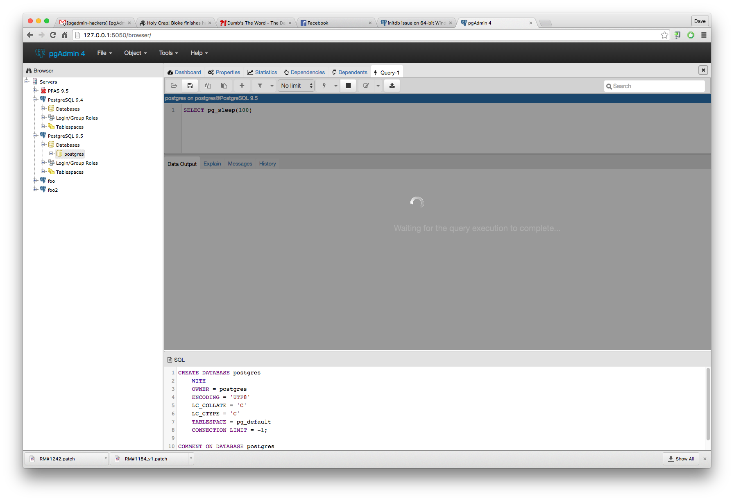The image size is (734, 501).
Task: Click the address bar URL
Action: [117, 35]
